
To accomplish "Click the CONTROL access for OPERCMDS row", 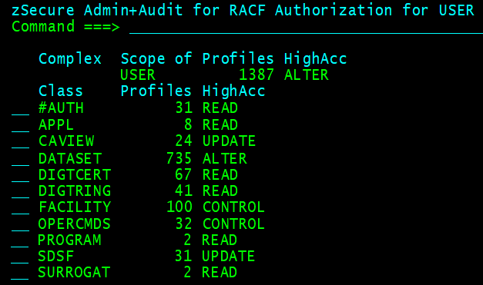I will pos(234,224).
